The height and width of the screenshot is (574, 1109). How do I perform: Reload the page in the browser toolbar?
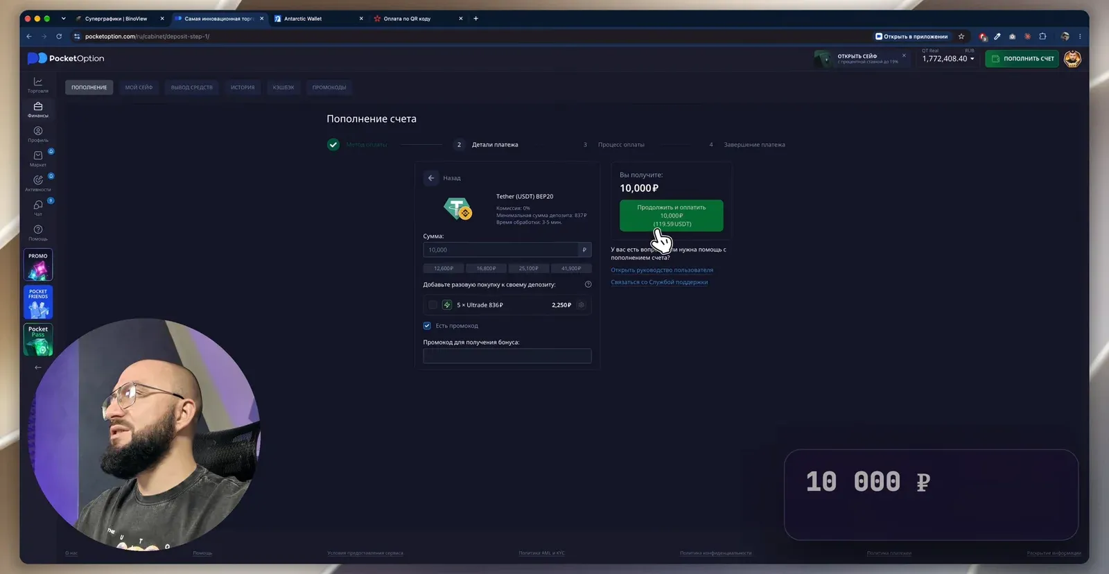pos(59,37)
